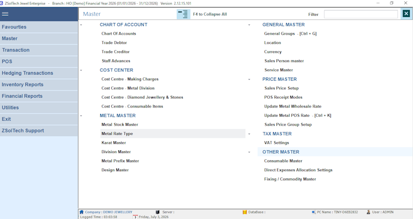The width and height of the screenshot is (413, 219).
Task: Open Hedging Transactions menu
Action: [x=39, y=73]
